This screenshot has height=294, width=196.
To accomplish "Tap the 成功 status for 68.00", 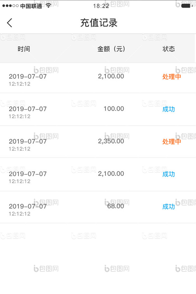I will 169,207.
